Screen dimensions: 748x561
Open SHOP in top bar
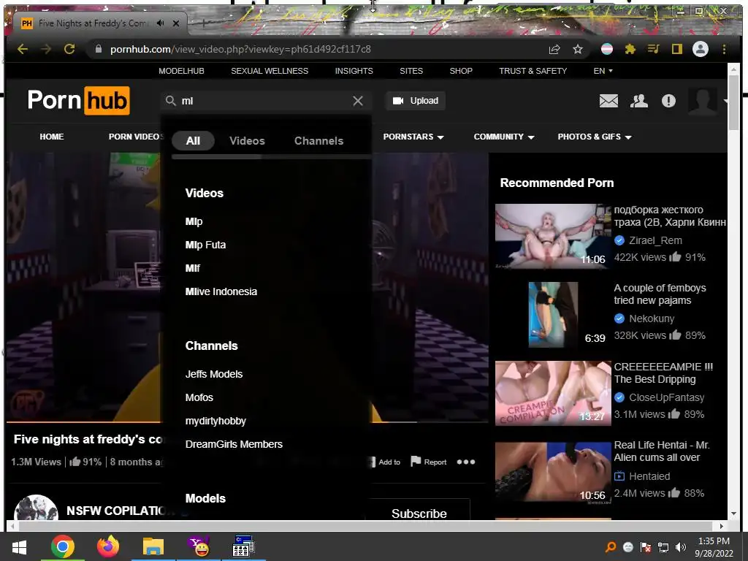[461, 71]
